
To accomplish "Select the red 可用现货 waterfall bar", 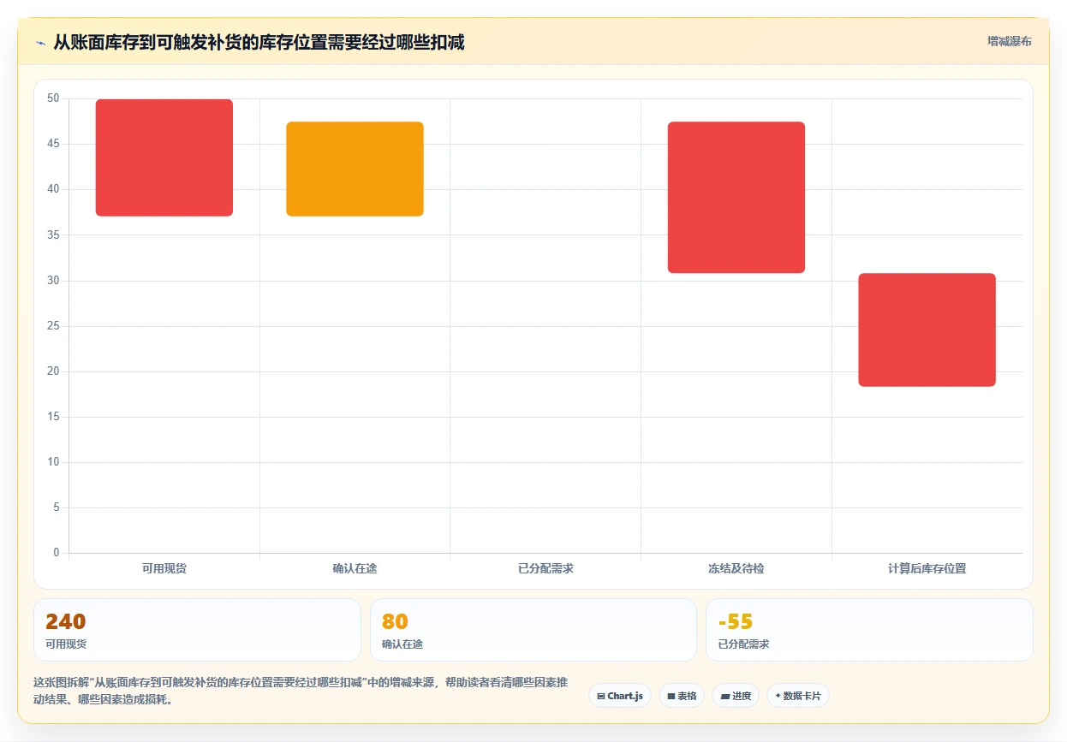I will pos(164,157).
